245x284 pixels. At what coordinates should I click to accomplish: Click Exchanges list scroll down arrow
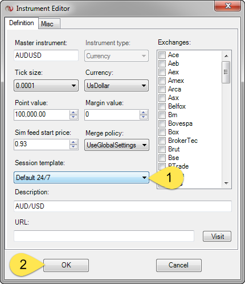click(226, 183)
